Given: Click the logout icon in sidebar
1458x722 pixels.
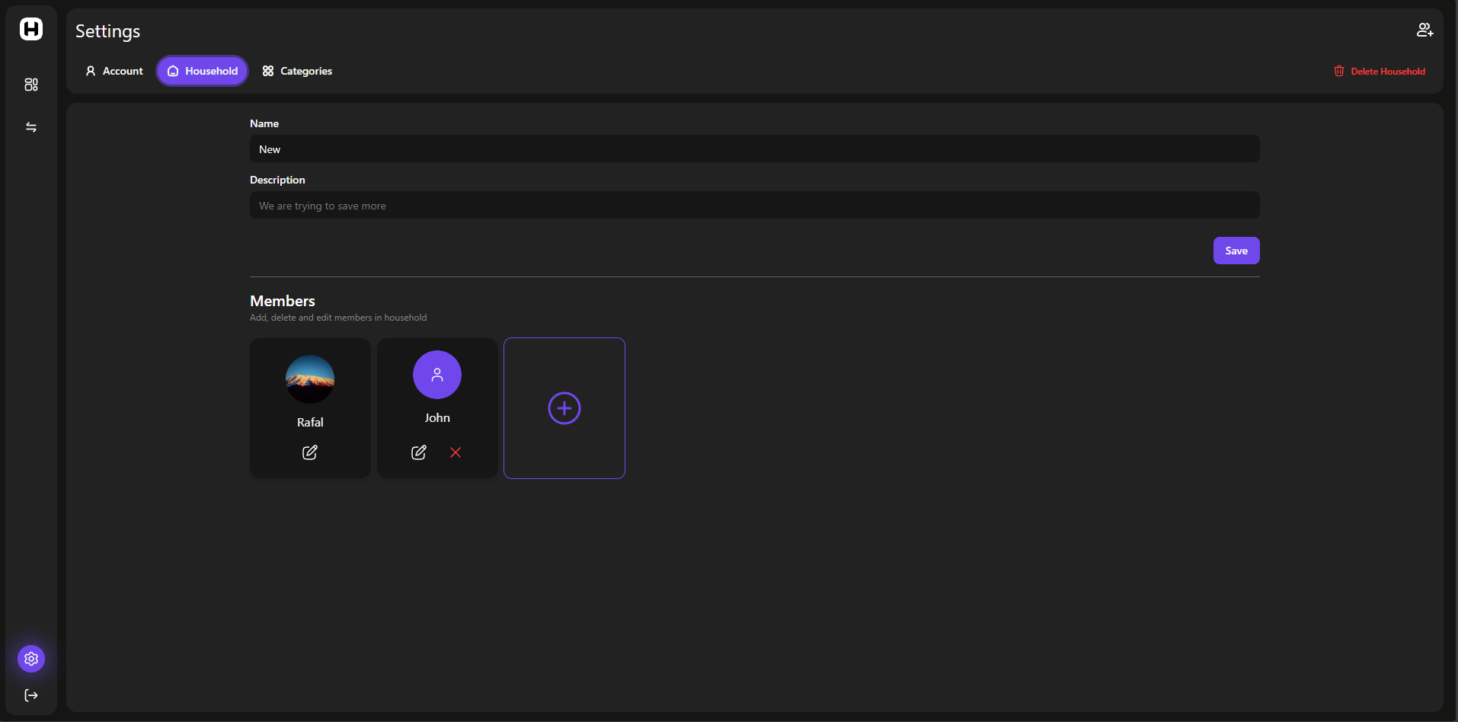Looking at the screenshot, I should (31, 695).
